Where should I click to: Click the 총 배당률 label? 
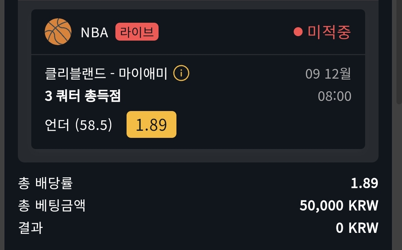pos(45,183)
